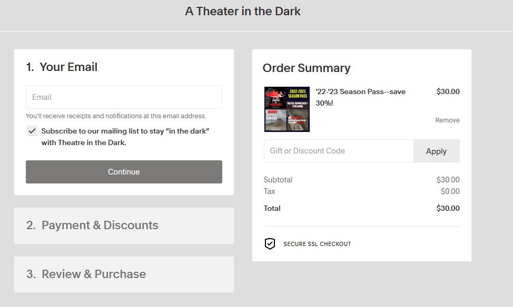This screenshot has width=513, height=307.
Task: Click the 'A Theater in the Dark' site title
Action: 242,11
